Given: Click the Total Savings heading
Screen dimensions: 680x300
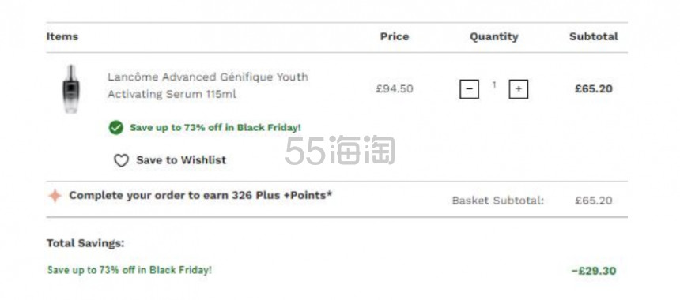Looking at the screenshot, I should [85, 243].
